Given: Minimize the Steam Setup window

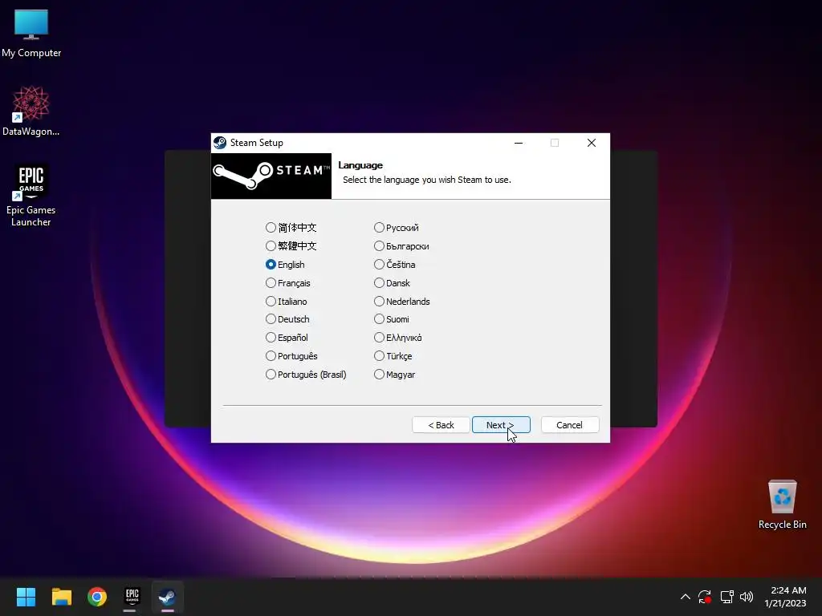Looking at the screenshot, I should click(x=519, y=143).
